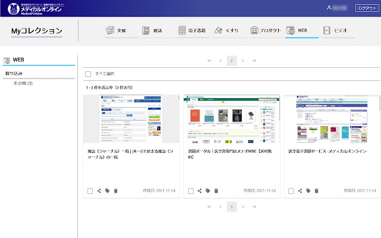
Task: Click the 医学電子書籍サービス card title
Action: [328, 151]
